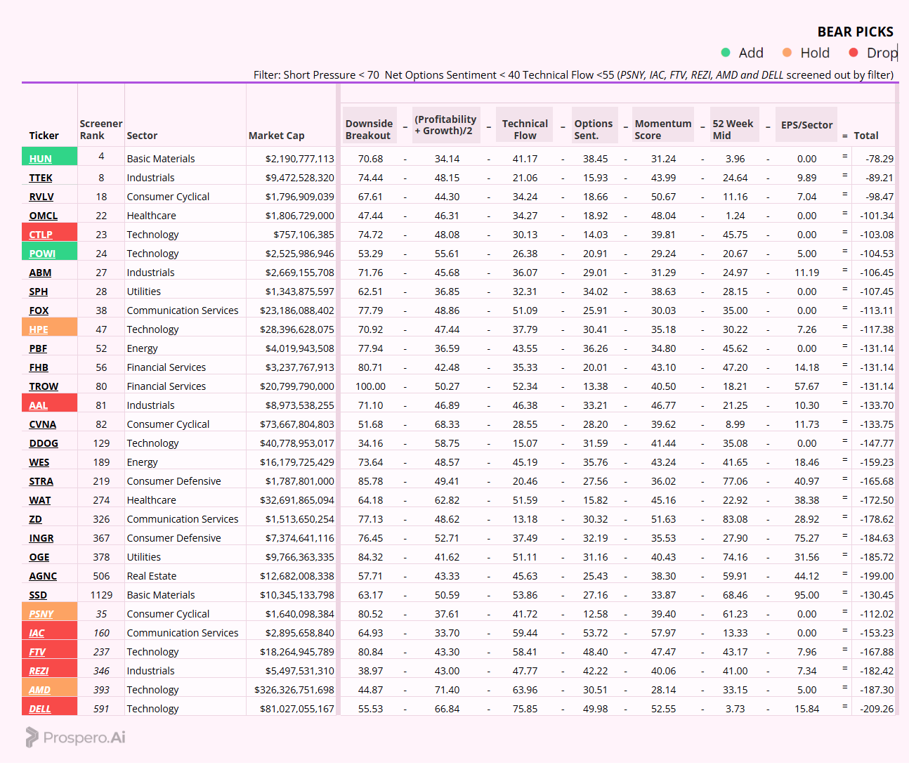Click the red Drop legend dot
909x765 pixels.
pyautogui.click(x=854, y=53)
